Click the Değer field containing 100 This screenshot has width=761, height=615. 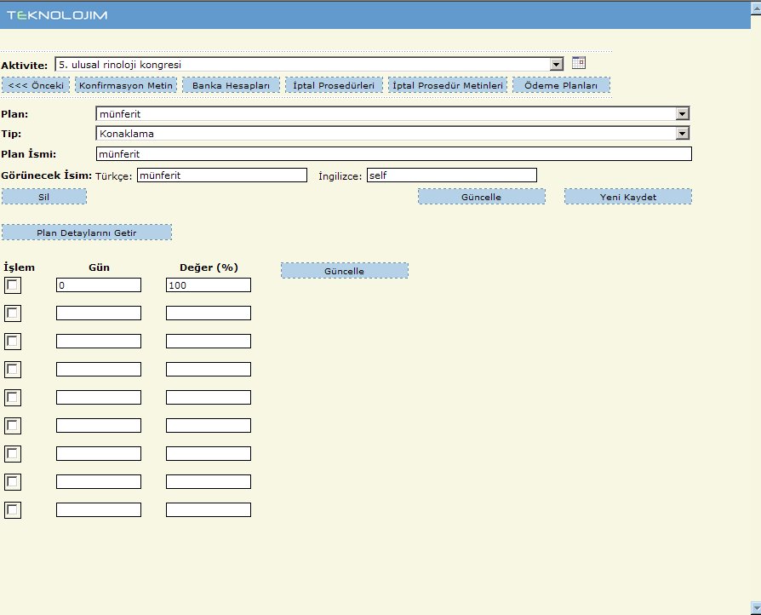point(209,285)
